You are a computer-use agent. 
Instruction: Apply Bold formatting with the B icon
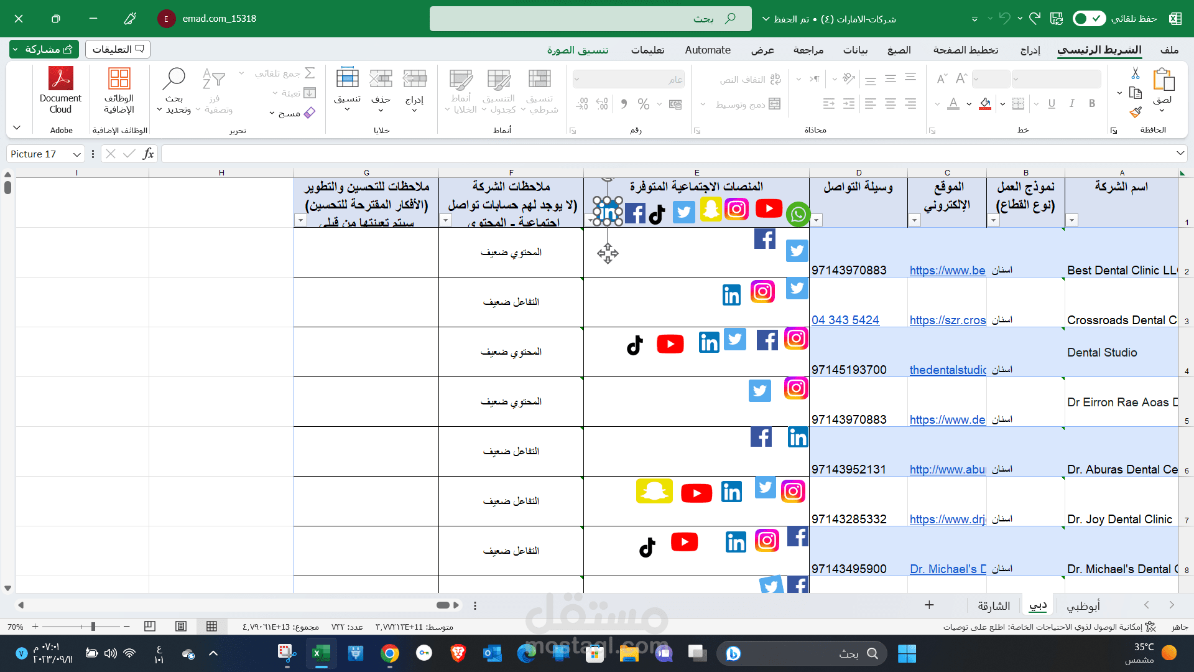[x=1092, y=104]
